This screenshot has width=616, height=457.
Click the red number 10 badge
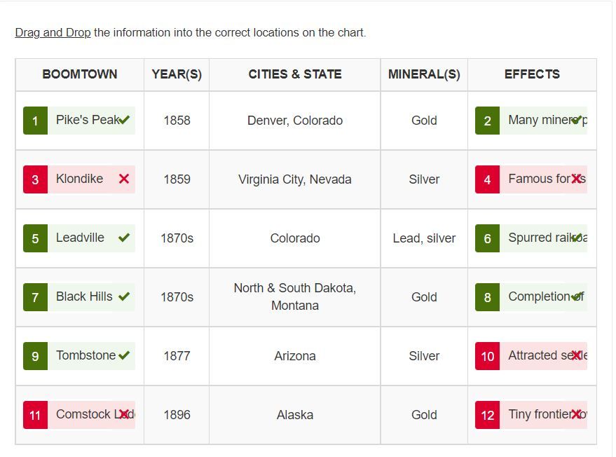(487, 356)
